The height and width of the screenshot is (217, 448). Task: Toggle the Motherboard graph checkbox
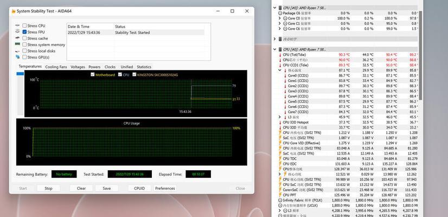(x=92, y=75)
